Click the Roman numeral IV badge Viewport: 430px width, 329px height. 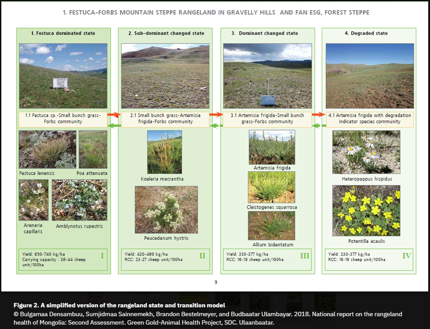407,255
